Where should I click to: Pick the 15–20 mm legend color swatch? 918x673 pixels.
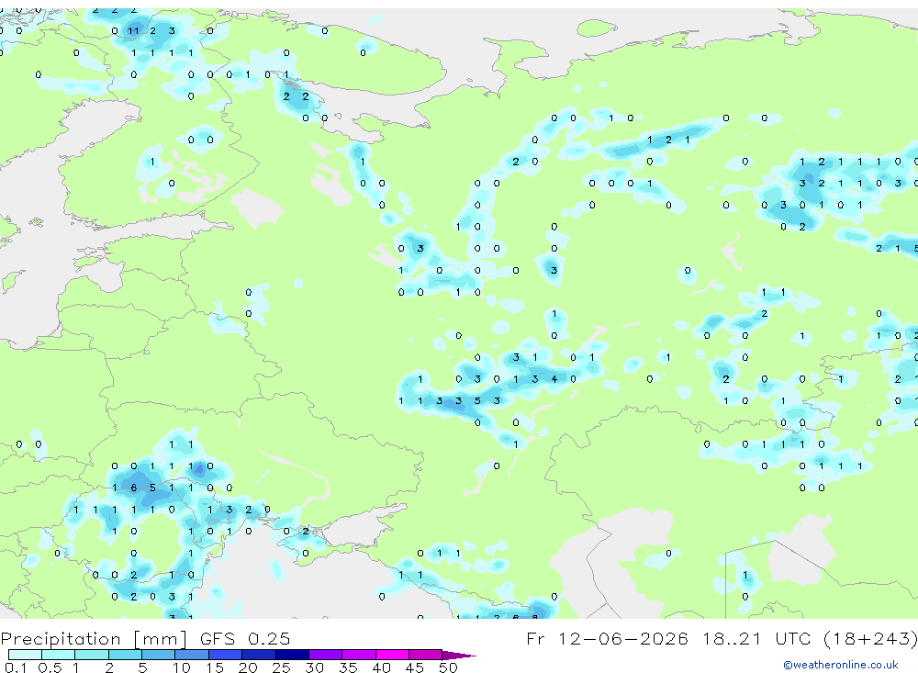[x=225, y=655]
